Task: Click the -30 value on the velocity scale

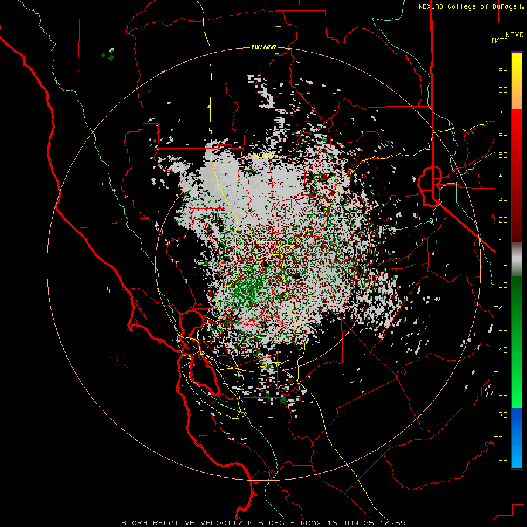Action: [x=501, y=328]
